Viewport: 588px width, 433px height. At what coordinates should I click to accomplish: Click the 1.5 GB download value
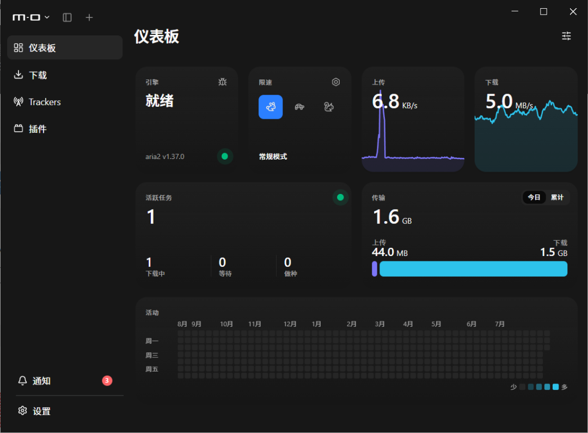pyautogui.click(x=554, y=252)
